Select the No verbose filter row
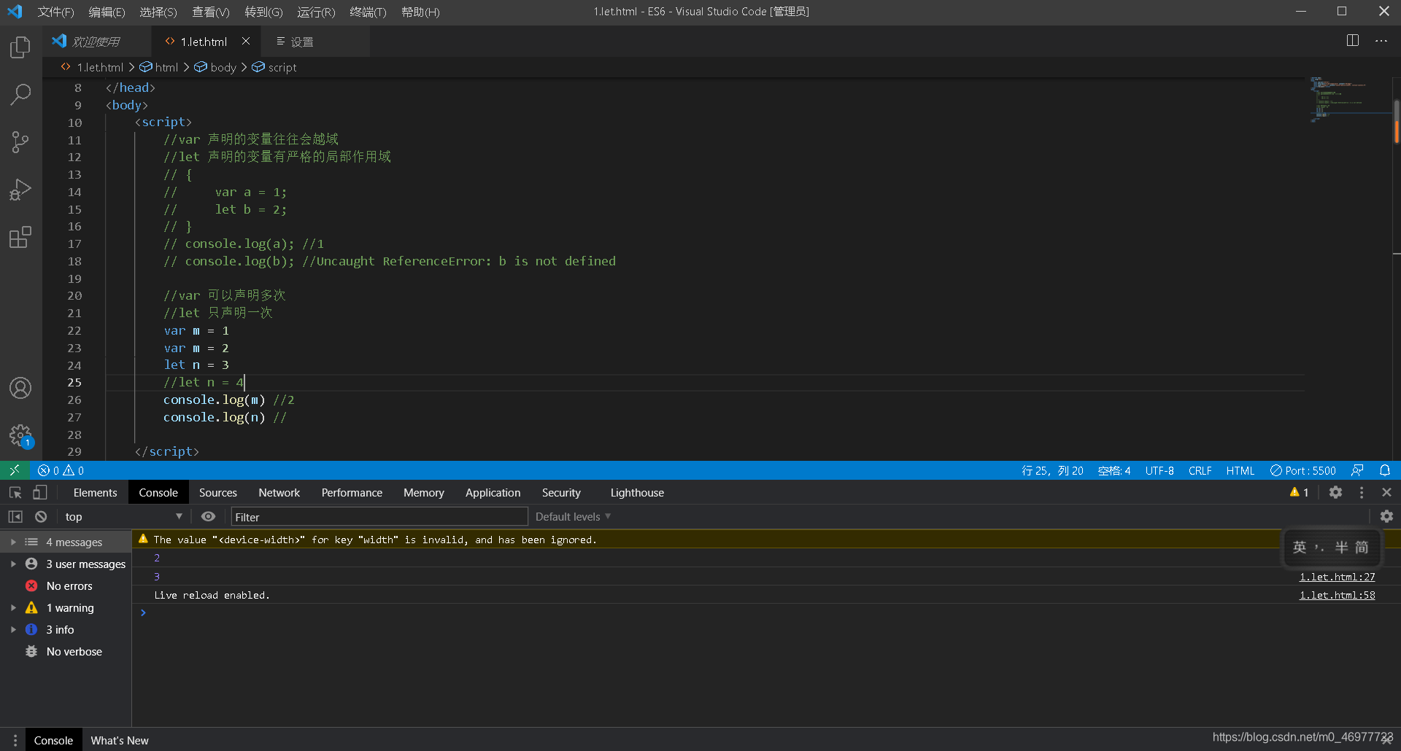 pos(66,651)
